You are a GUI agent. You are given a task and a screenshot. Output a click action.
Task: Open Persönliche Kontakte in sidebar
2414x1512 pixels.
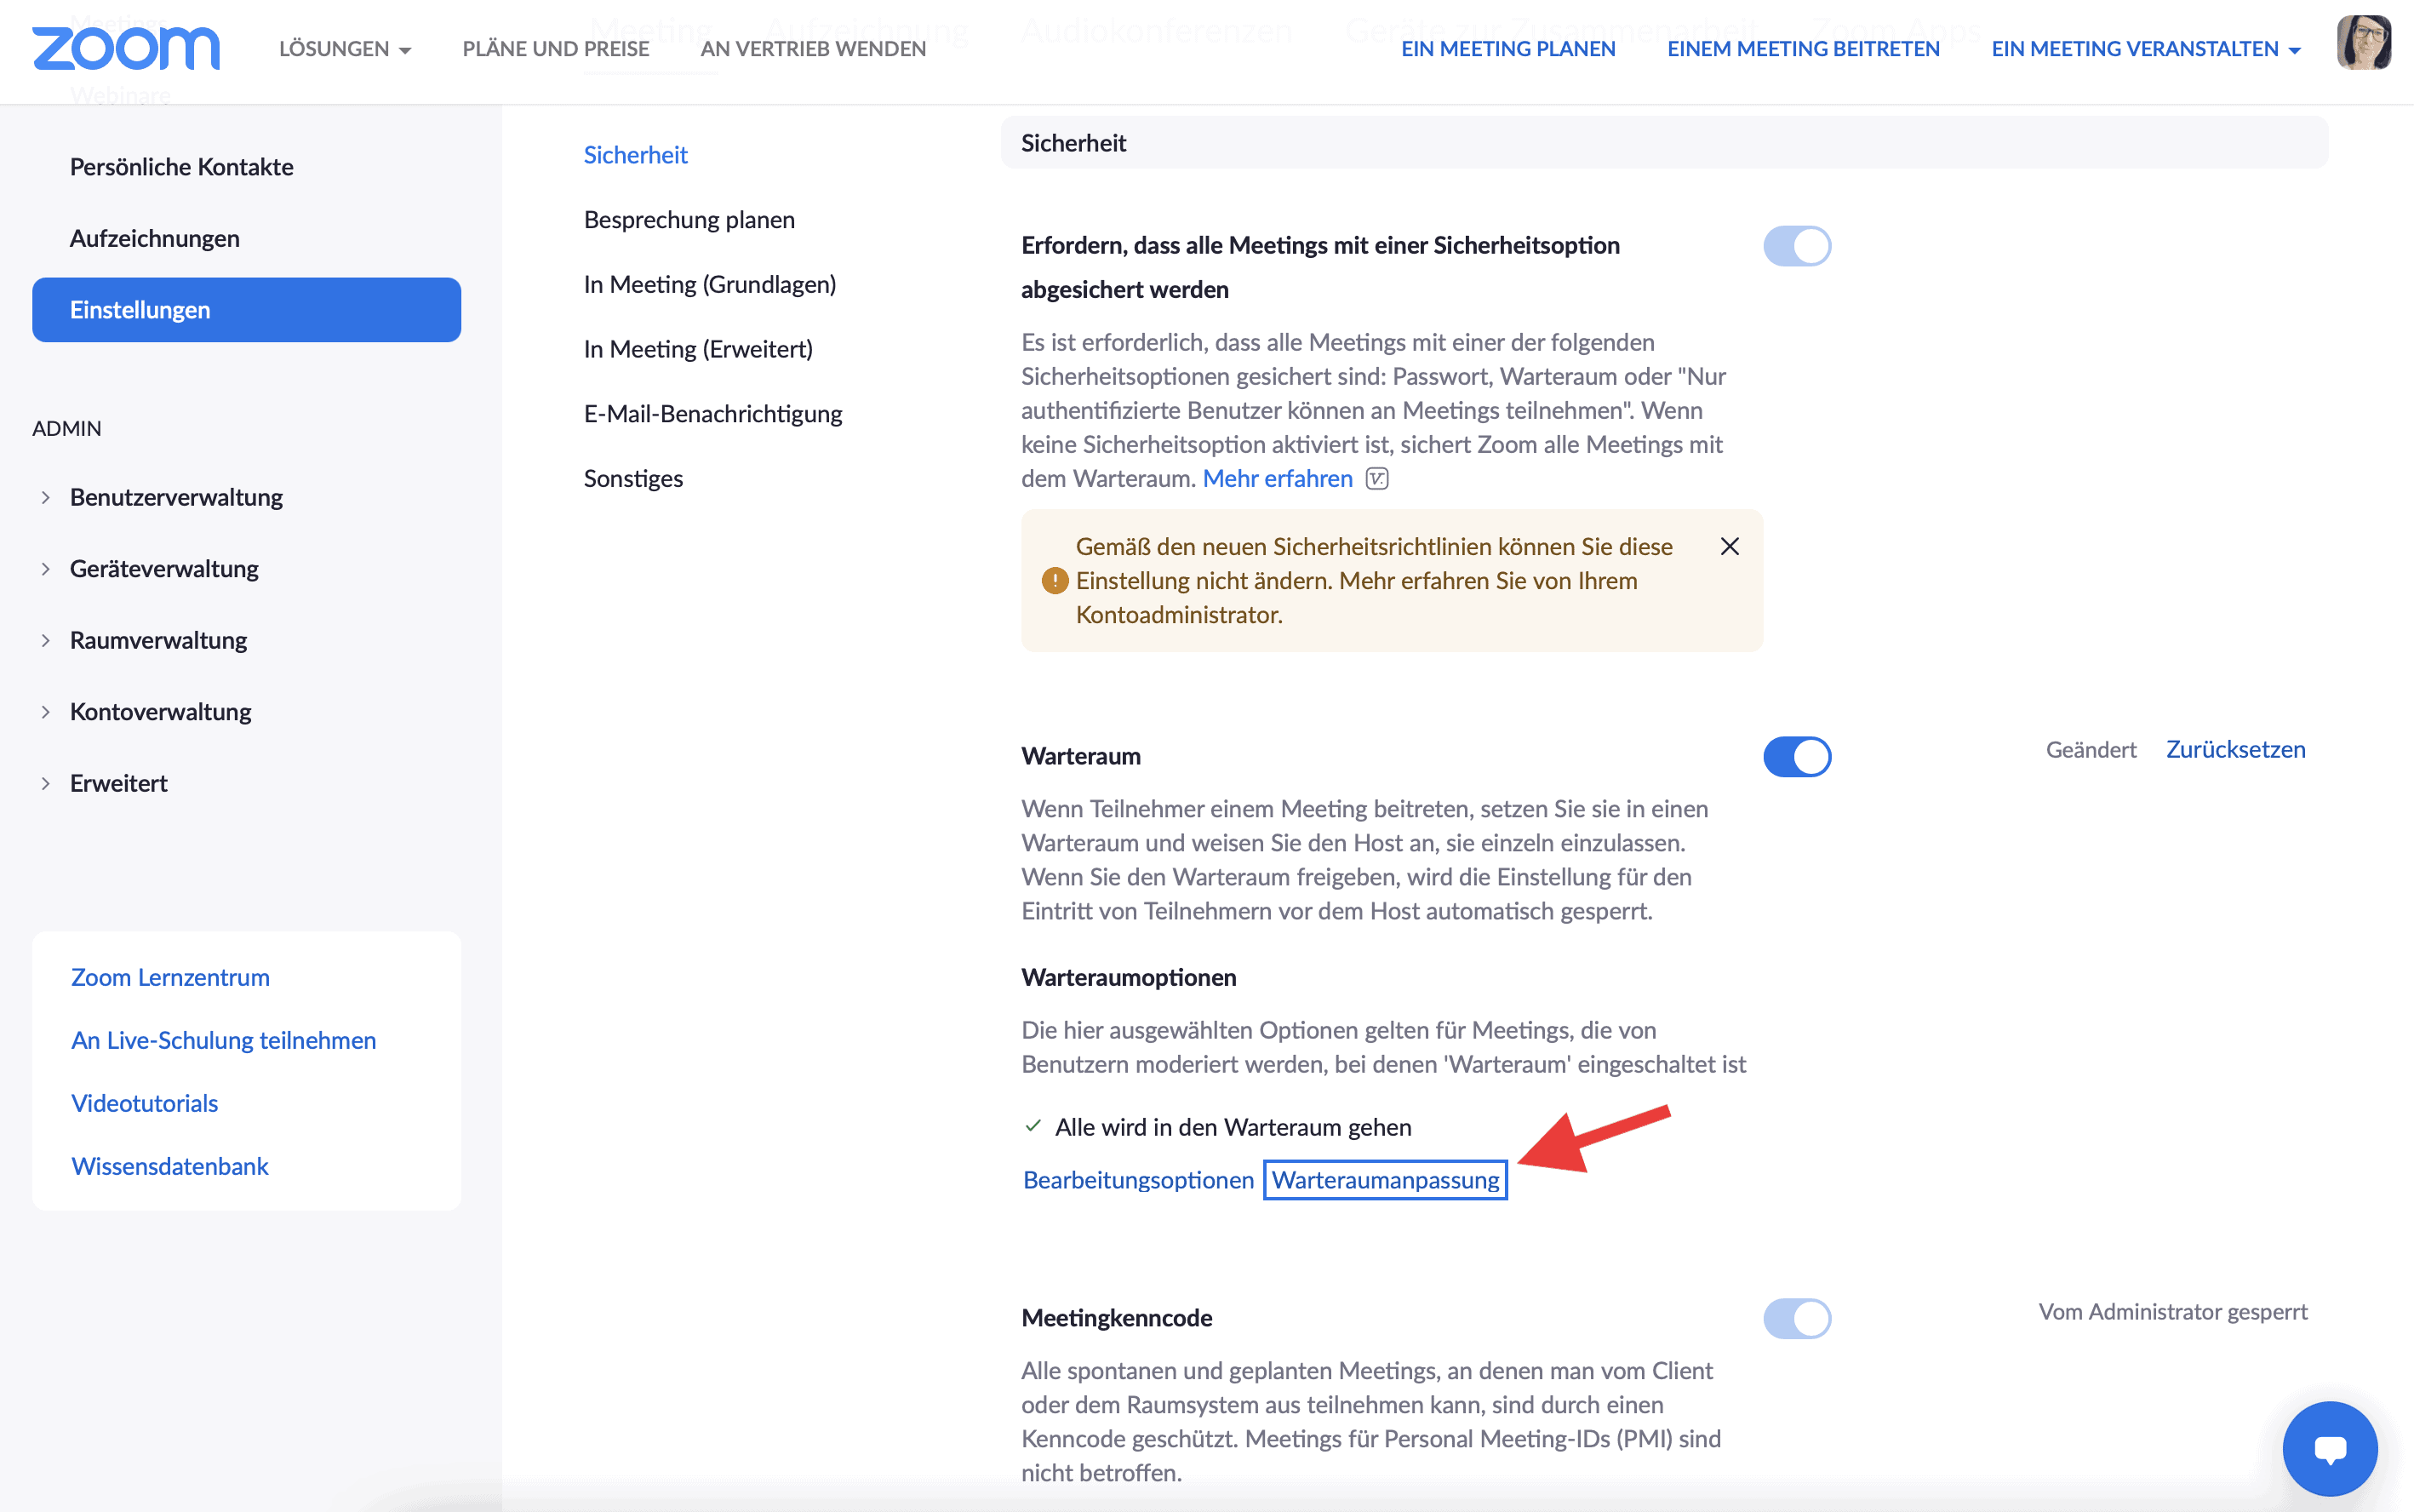coord(182,167)
